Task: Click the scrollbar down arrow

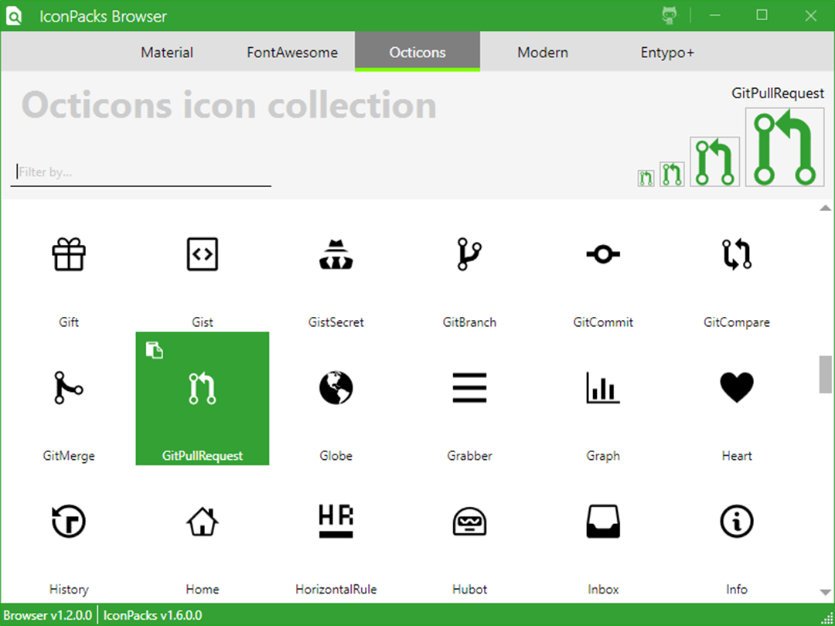Action: click(825, 592)
